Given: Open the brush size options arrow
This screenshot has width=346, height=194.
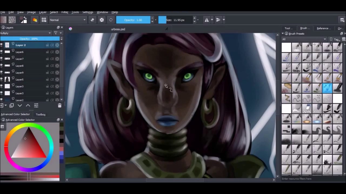Looking at the screenshot, I should [198, 20].
